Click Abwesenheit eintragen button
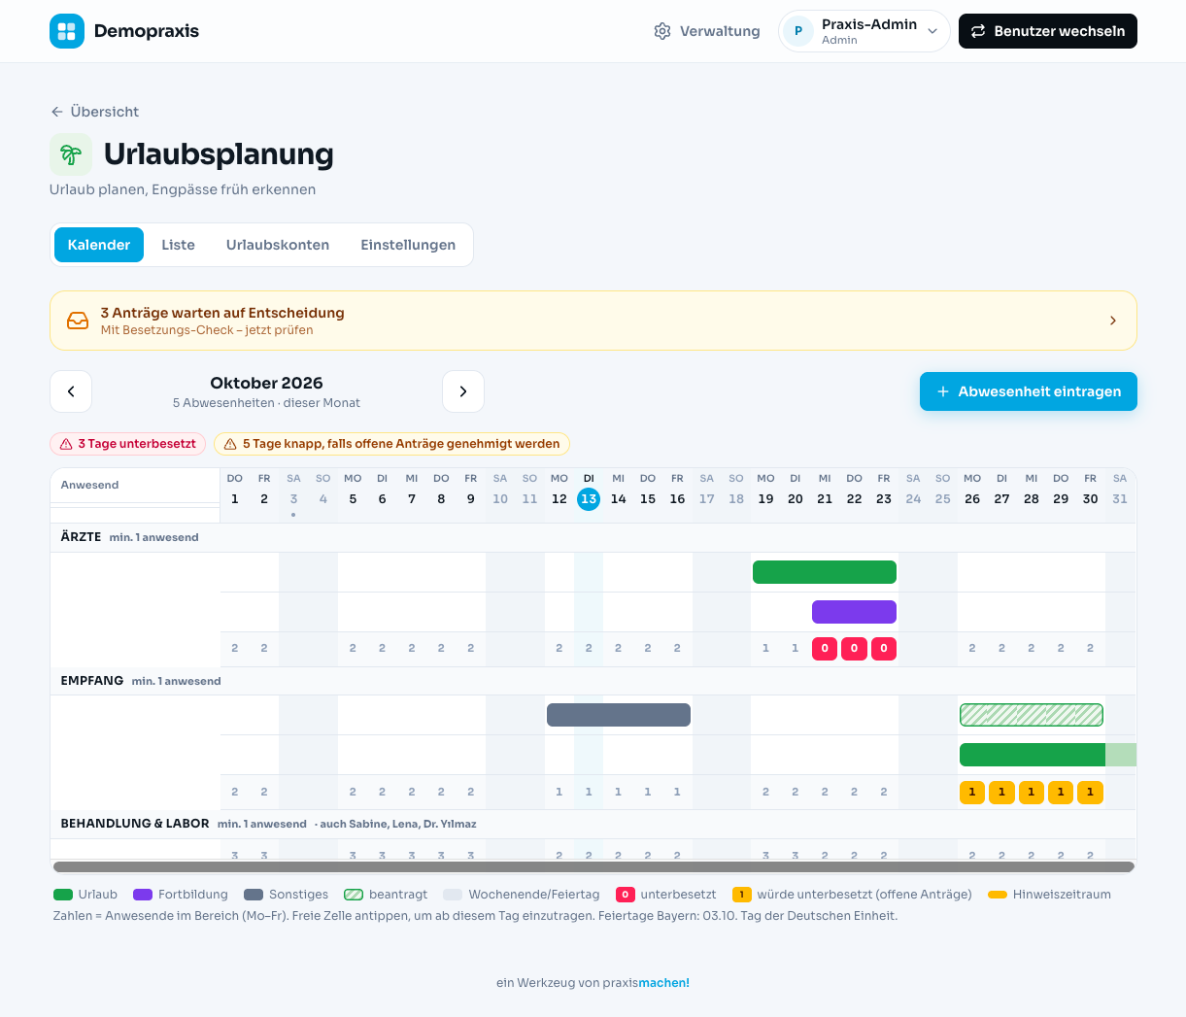 tap(1029, 391)
